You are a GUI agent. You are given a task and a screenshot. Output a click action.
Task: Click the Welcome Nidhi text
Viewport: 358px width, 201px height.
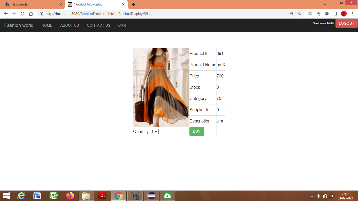pos(324,23)
